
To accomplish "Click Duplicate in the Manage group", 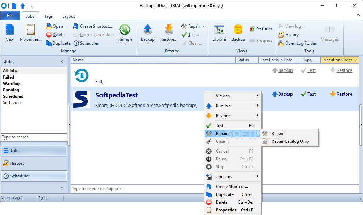I will coord(58,43).
